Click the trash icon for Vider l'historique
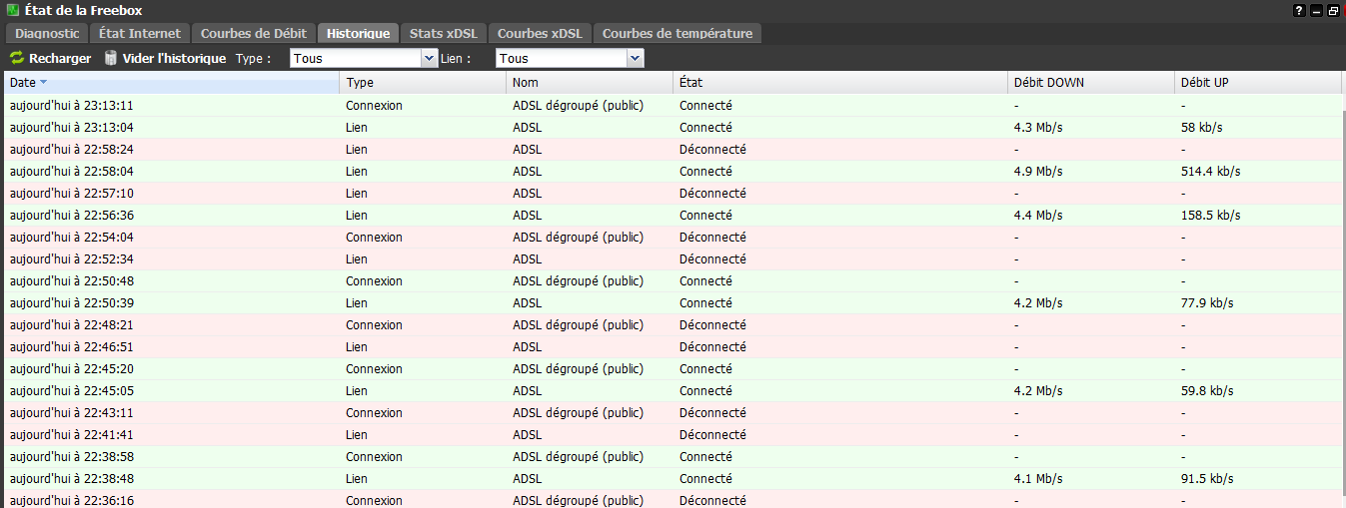 click(x=111, y=59)
